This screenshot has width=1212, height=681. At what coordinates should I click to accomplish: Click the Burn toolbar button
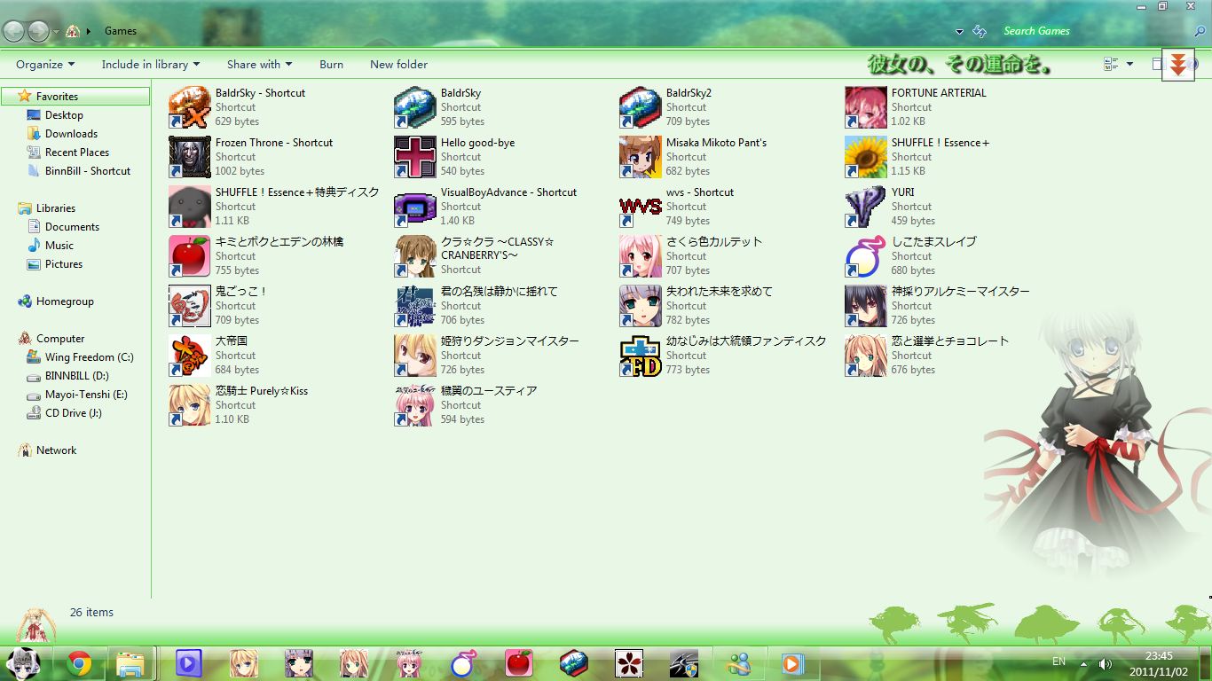click(331, 64)
